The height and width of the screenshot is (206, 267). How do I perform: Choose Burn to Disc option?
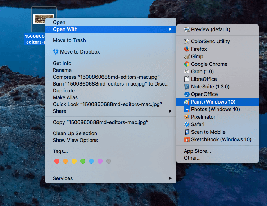point(111,84)
